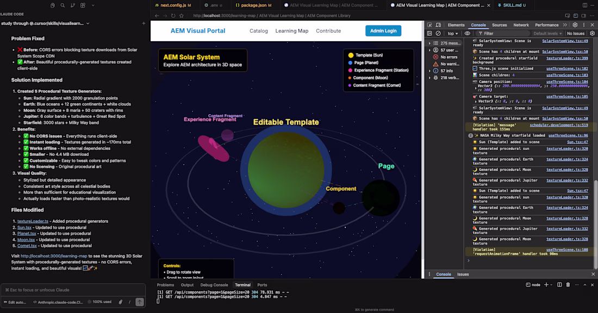Click the pink Experience Fragment (Station) legend swatch

tap(350, 70)
